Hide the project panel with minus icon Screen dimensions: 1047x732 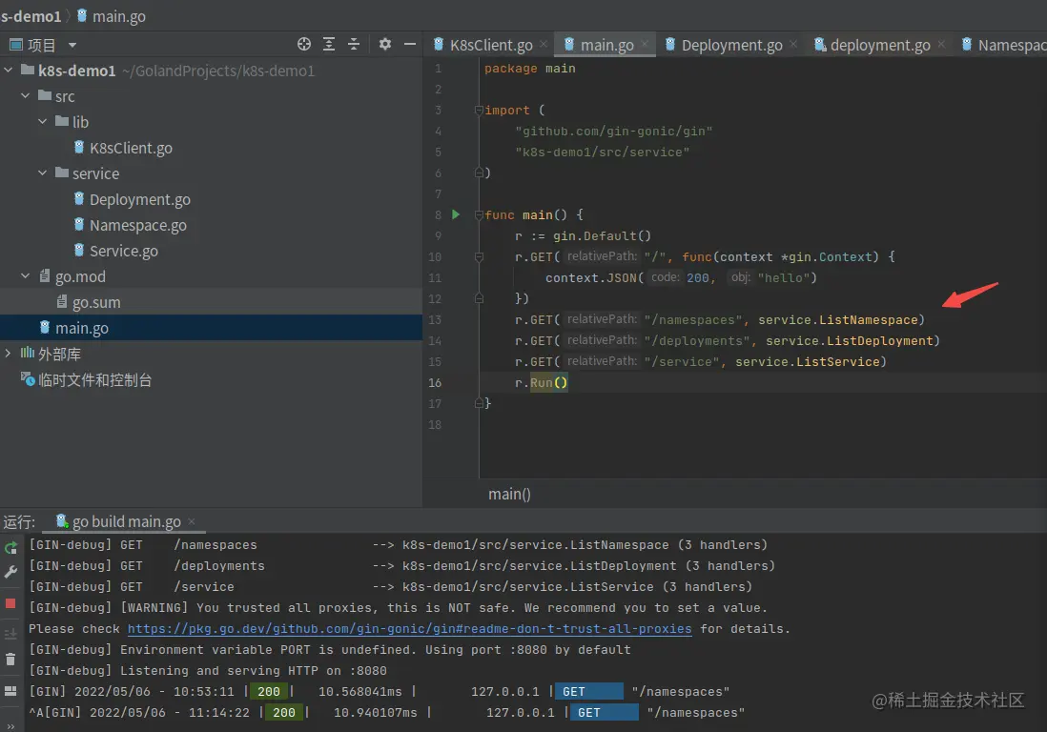[x=410, y=44]
